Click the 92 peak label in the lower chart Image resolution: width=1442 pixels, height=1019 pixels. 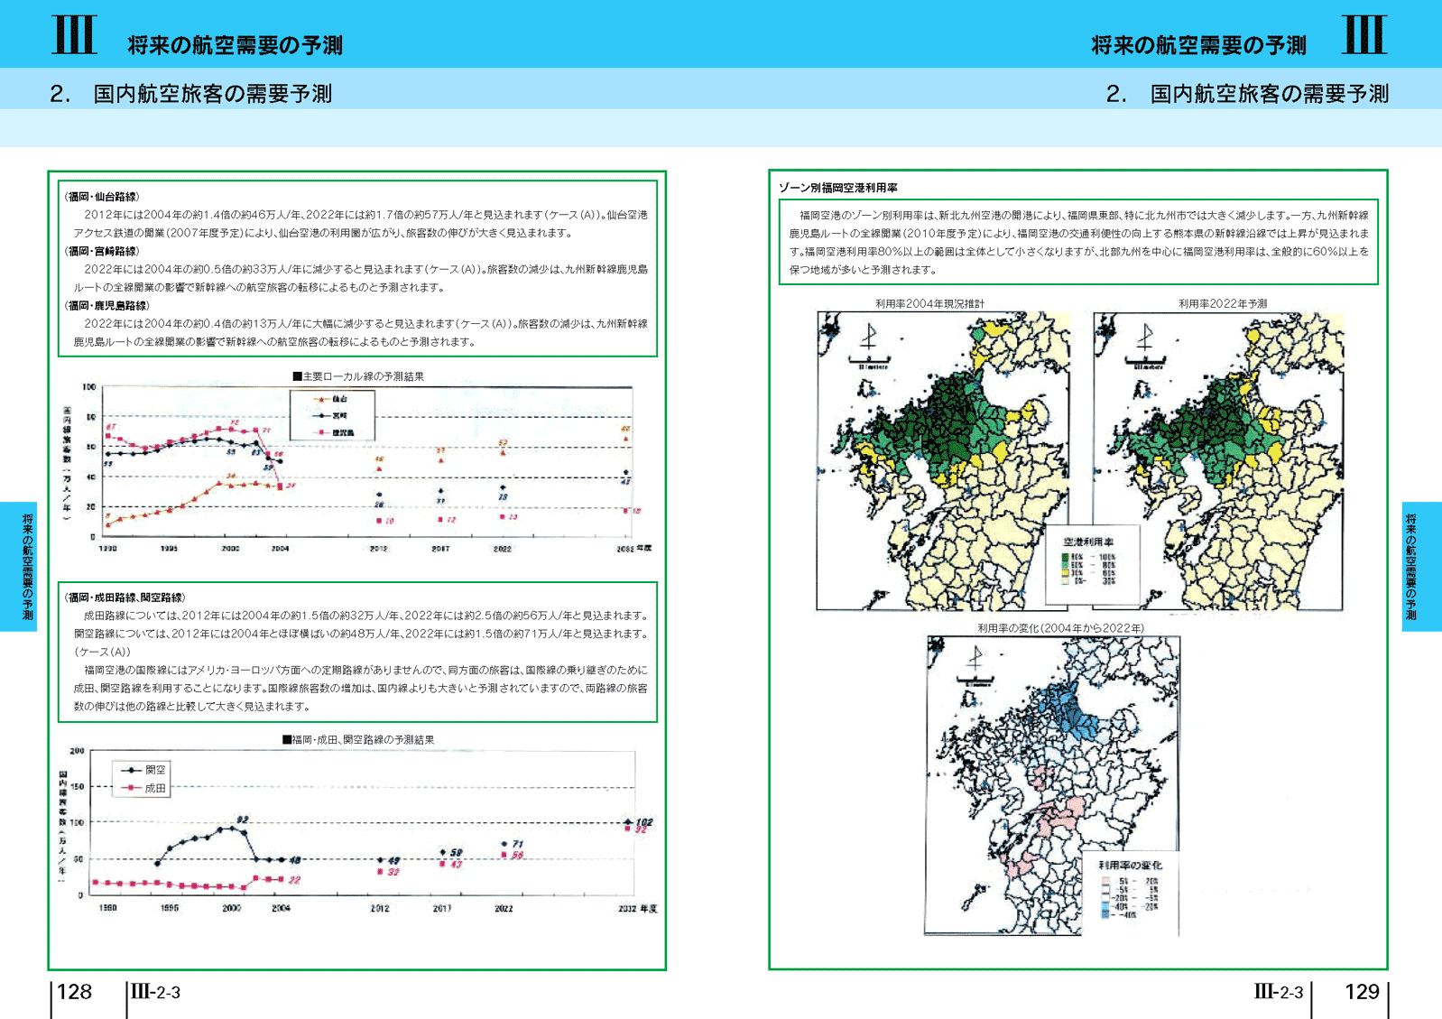pos(242,820)
